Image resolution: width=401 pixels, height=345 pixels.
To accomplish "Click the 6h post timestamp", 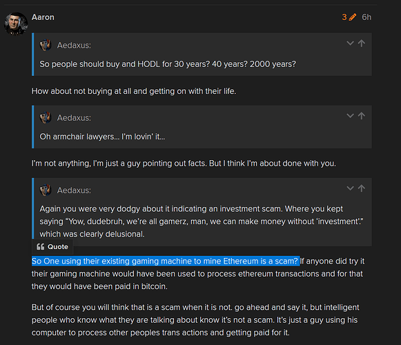I will (x=366, y=17).
